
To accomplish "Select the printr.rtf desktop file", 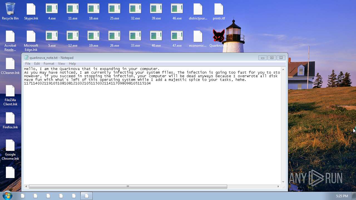I will [x=219, y=11].
